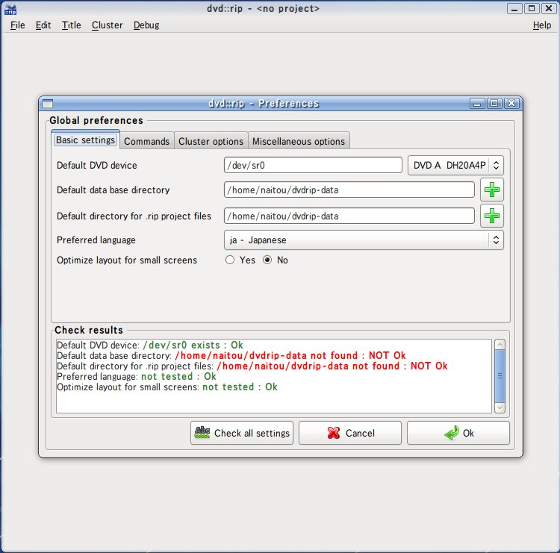Minimize the main dvd::rip window
Screen dimensions: 560x553
coord(514,8)
